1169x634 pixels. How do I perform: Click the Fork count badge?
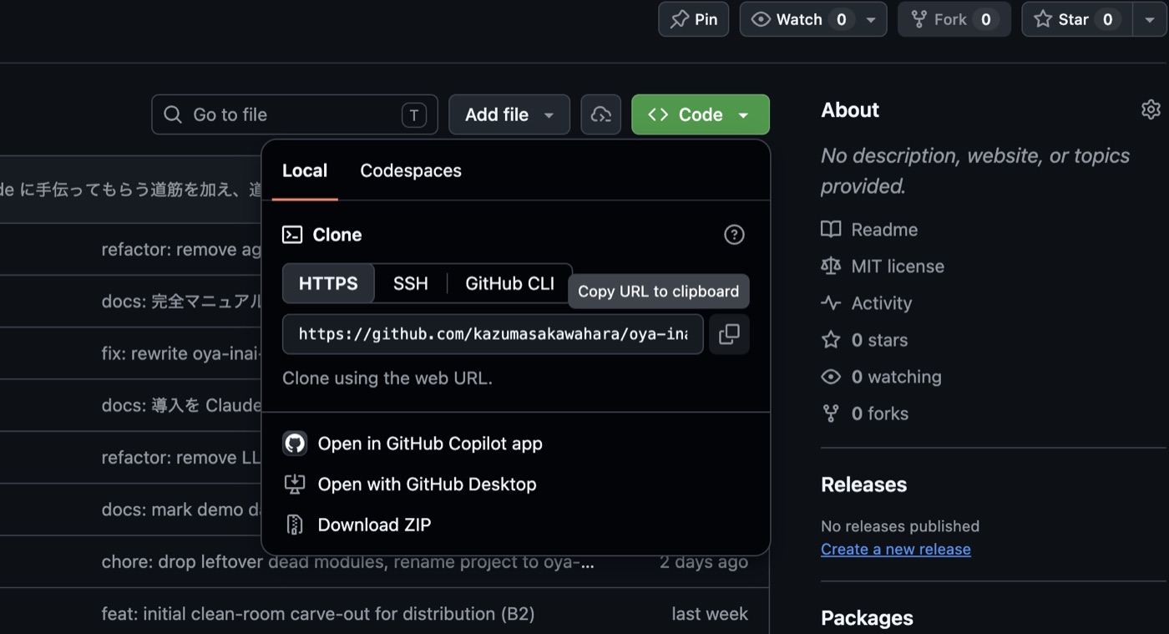pyautogui.click(x=985, y=19)
